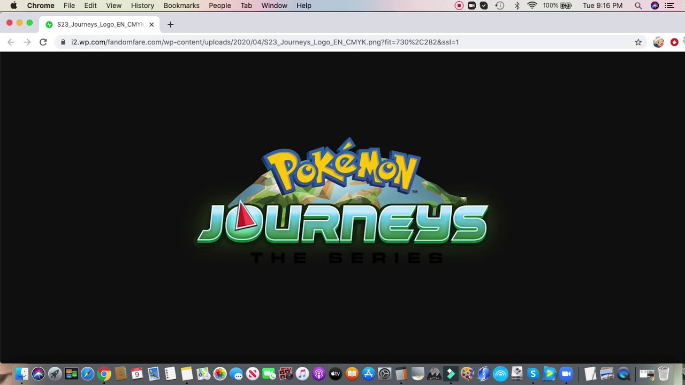Open Siri from the menu bar
The image size is (685, 385).
coord(654,5)
